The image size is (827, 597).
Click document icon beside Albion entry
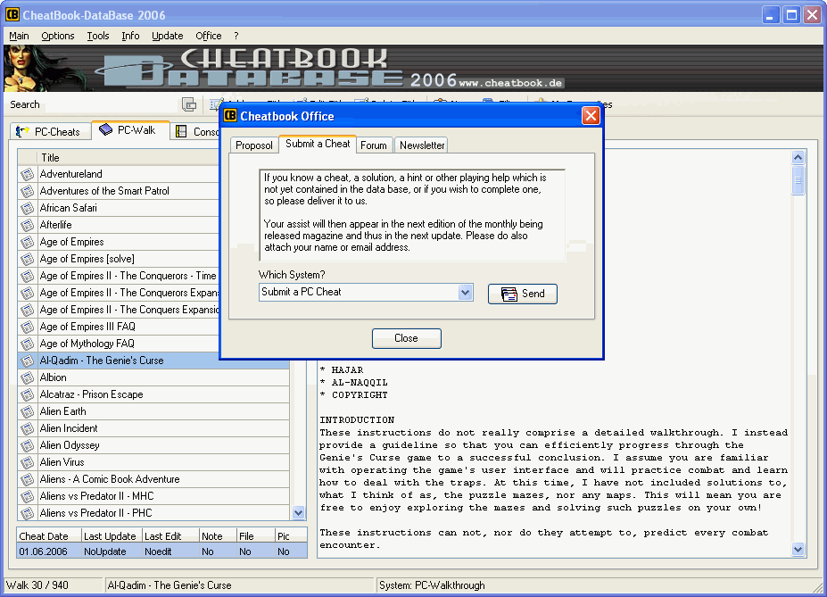click(27, 377)
